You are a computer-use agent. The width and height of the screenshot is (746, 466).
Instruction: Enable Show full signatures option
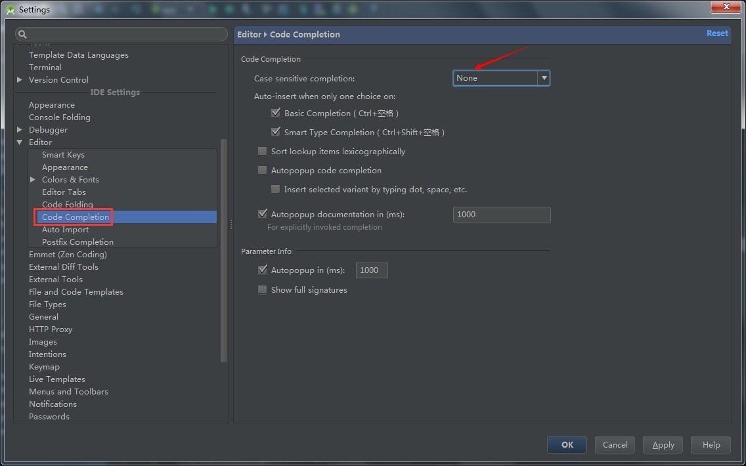[x=263, y=289]
